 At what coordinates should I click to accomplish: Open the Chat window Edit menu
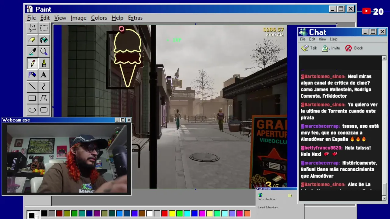312,39
